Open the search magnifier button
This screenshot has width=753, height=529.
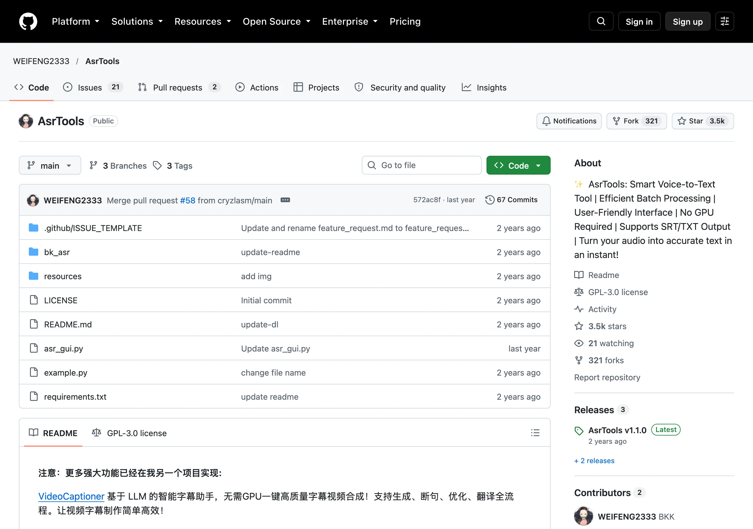(601, 21)
